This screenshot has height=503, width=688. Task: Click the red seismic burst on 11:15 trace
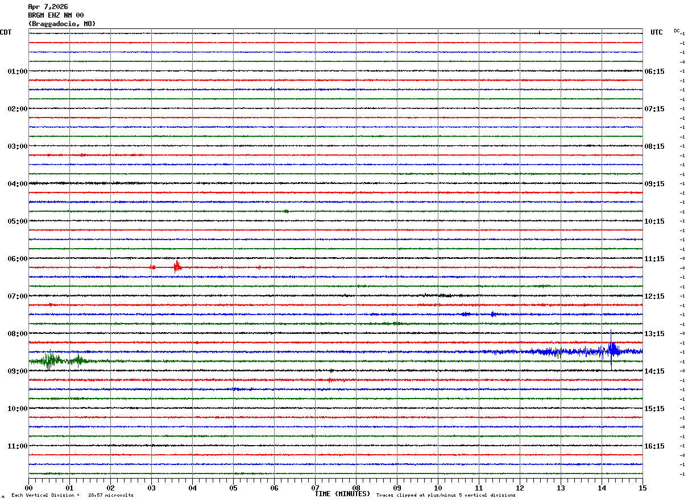(x=177, y=266)
